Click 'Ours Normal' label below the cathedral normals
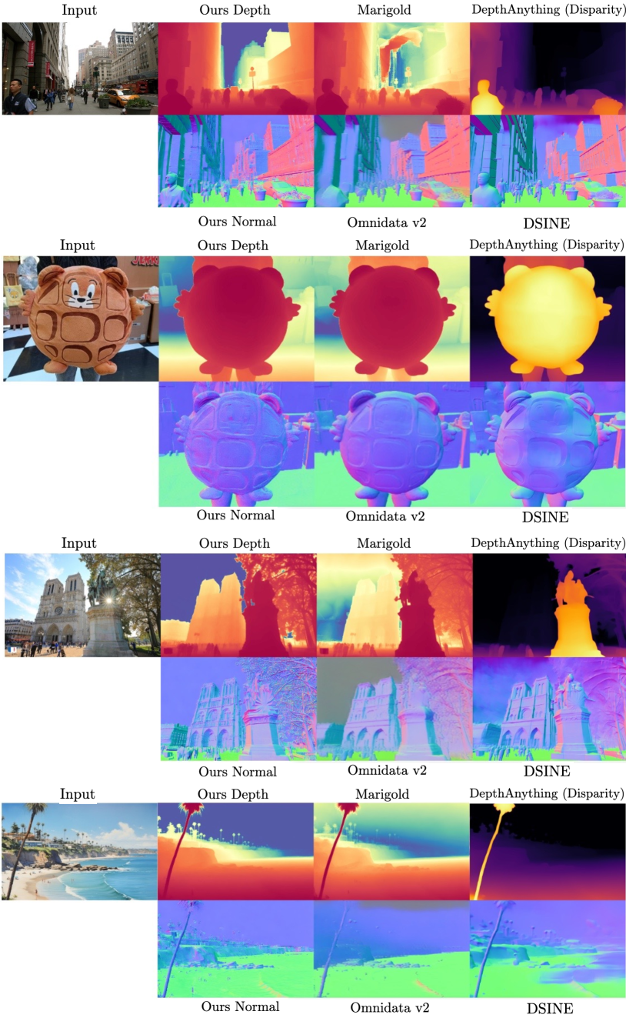 click(238, 771)
